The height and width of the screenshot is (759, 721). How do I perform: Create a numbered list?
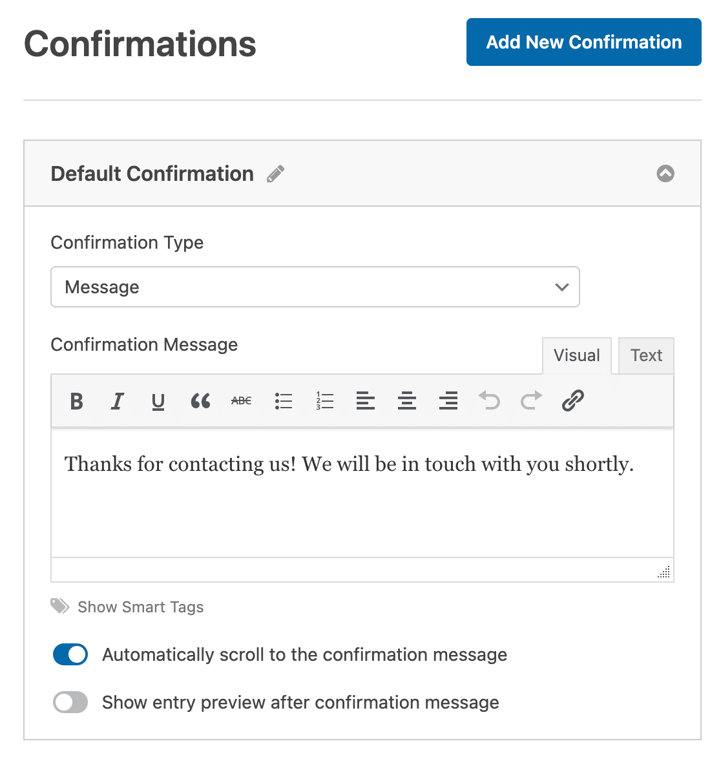point(324,400)
